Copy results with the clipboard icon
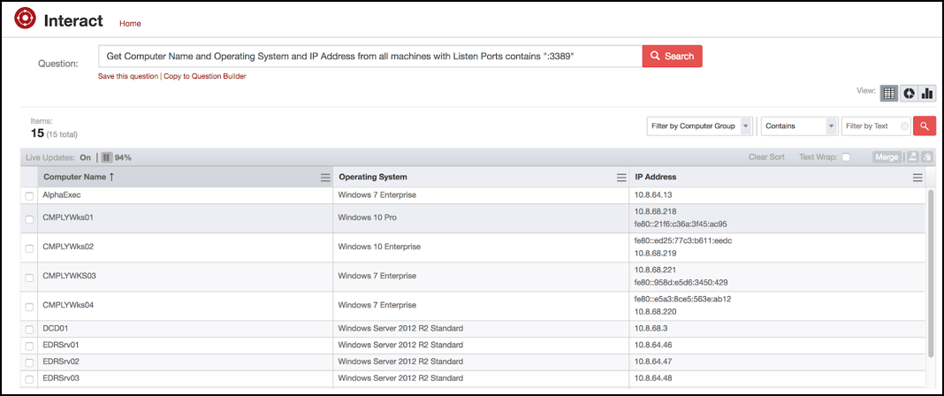This screenshot has height=396, width=944. click(x=926, y=157)
